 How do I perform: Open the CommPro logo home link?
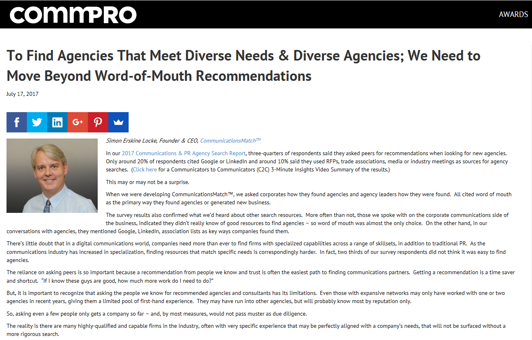point(73,15)
